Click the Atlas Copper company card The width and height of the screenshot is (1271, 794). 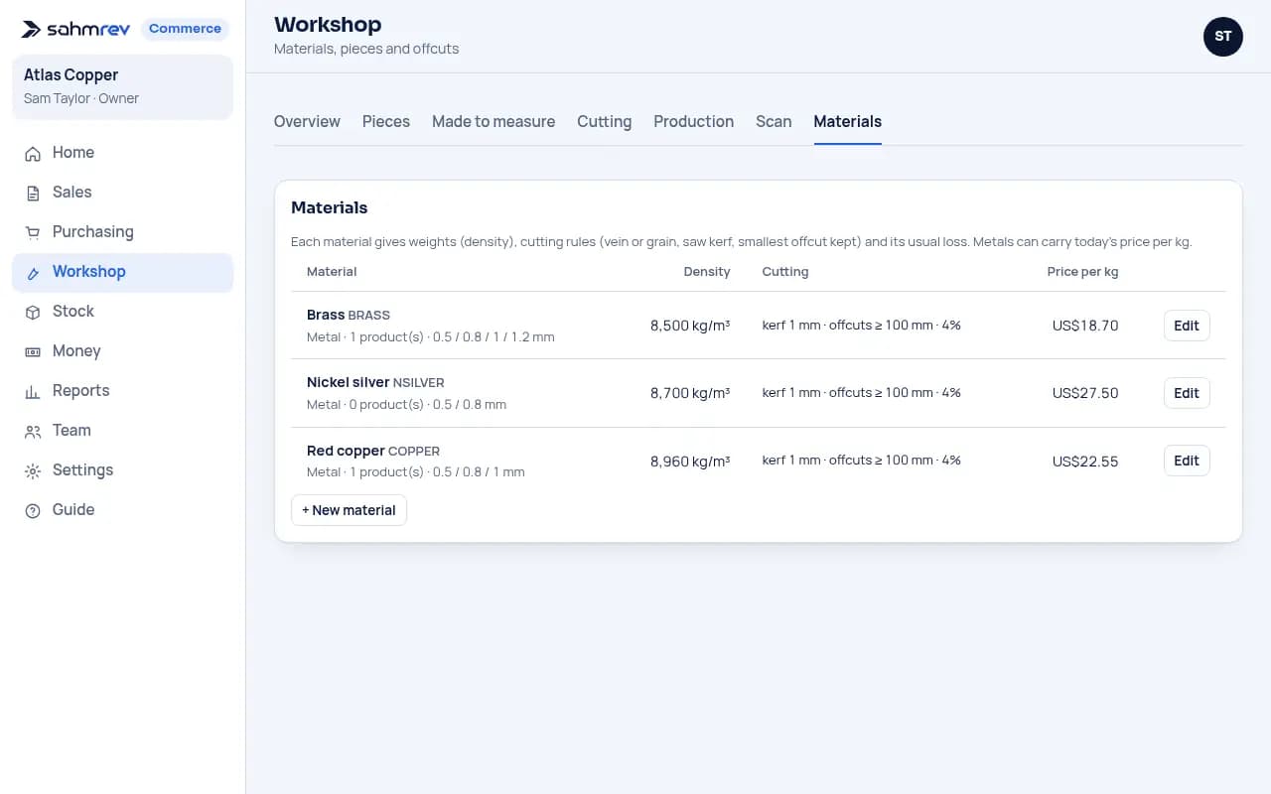click(122, 87)
